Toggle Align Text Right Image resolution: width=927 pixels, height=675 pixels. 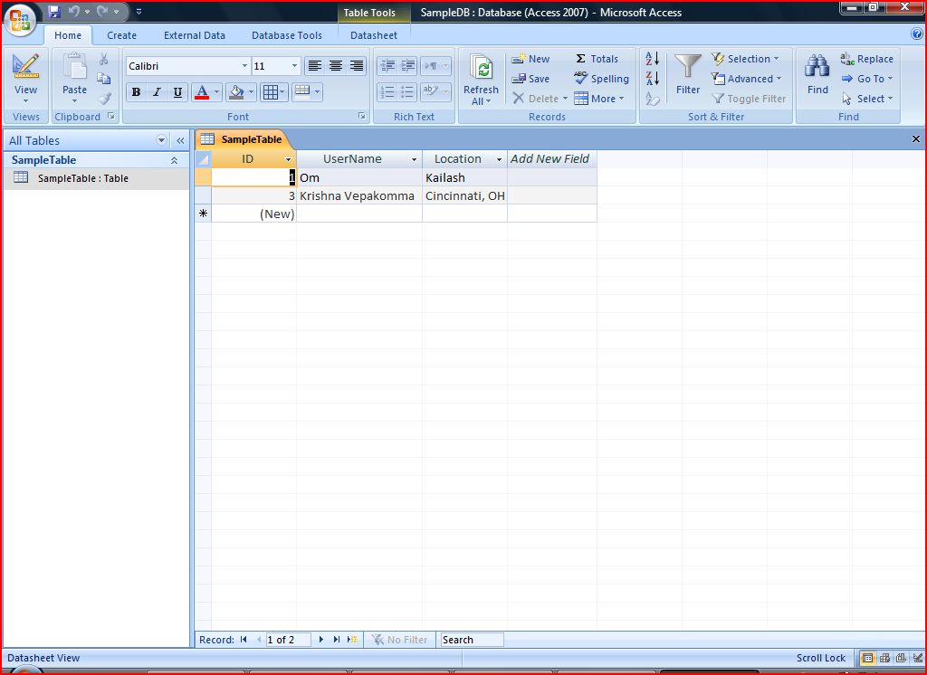356,66
